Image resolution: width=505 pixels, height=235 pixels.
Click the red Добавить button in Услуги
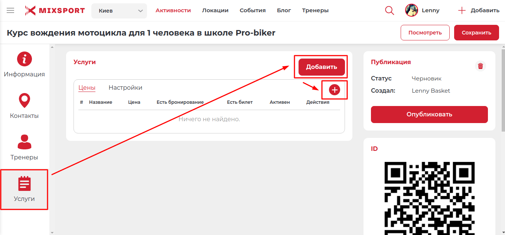(321, 67)
